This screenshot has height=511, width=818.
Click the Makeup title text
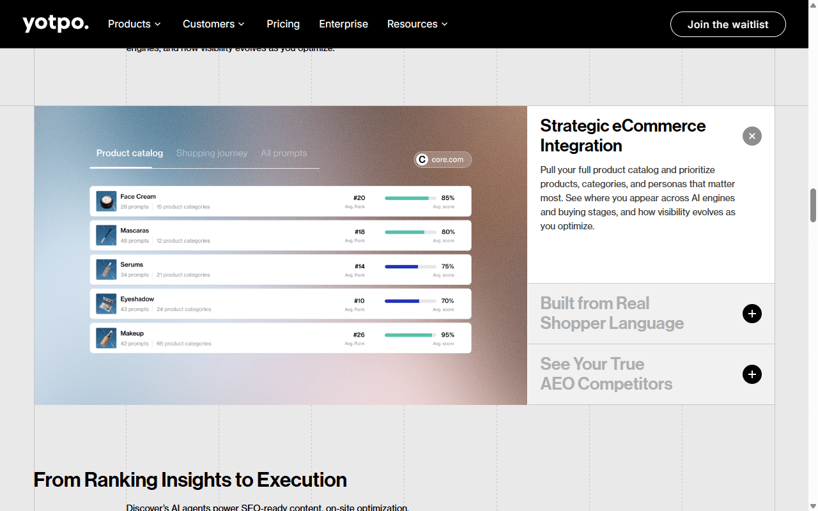(132, 333)
